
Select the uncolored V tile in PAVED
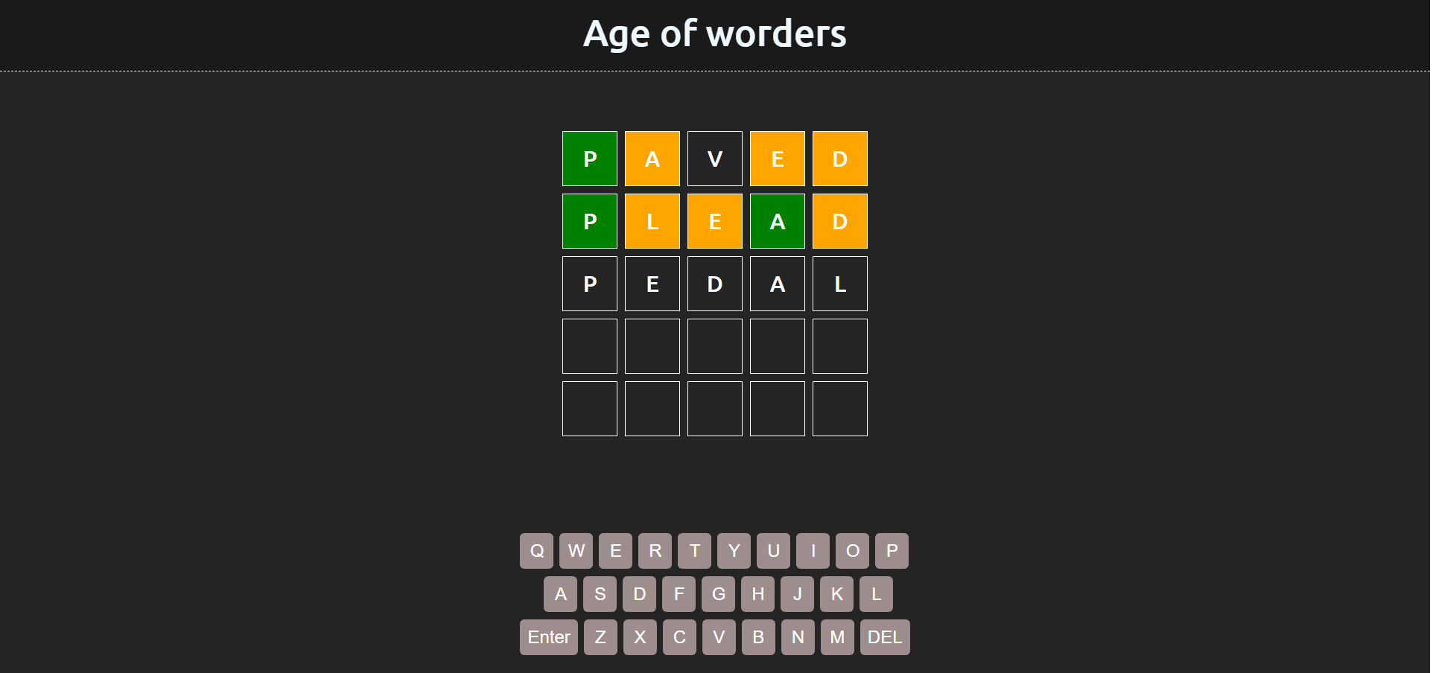point(715,159)
